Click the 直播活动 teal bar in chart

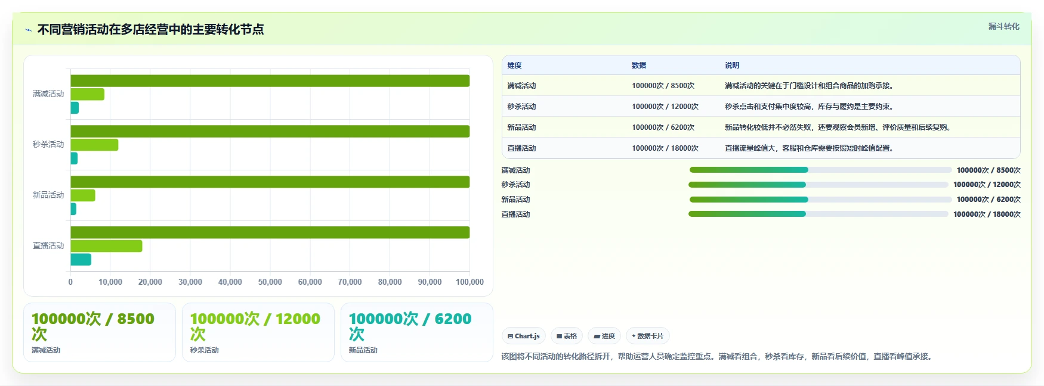81,260
